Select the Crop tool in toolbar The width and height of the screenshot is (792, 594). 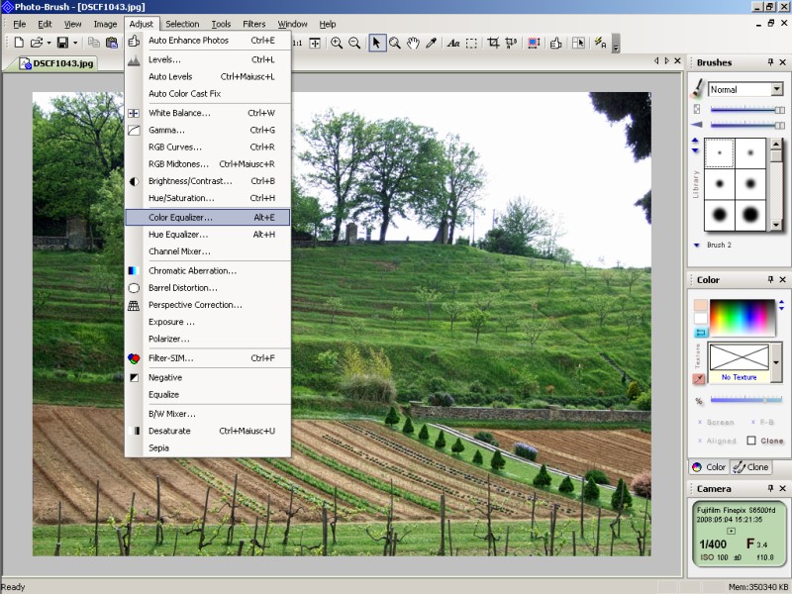[x=493, y=43]
